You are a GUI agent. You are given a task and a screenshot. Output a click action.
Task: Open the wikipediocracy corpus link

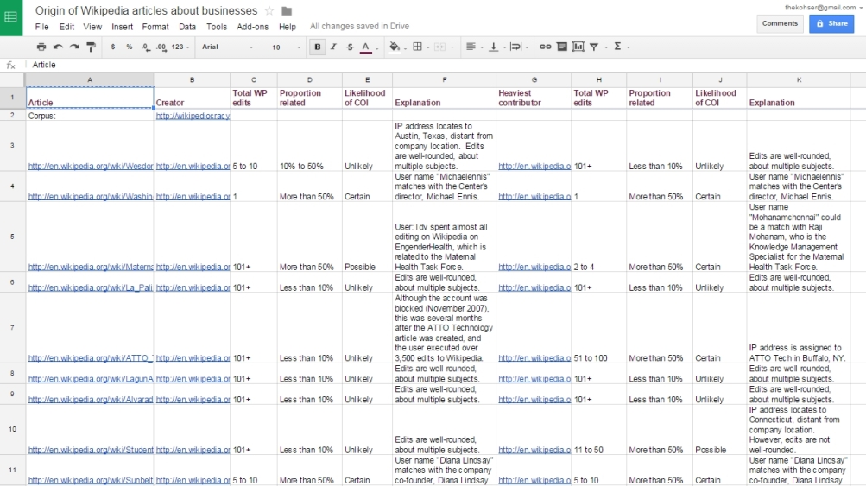(193, 116)
